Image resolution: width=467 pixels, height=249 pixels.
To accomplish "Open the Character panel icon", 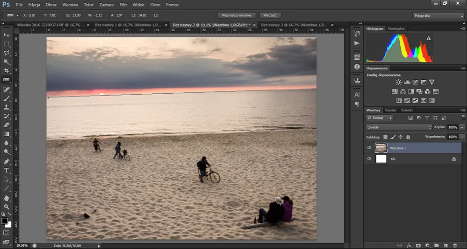I will click(357, 95).
